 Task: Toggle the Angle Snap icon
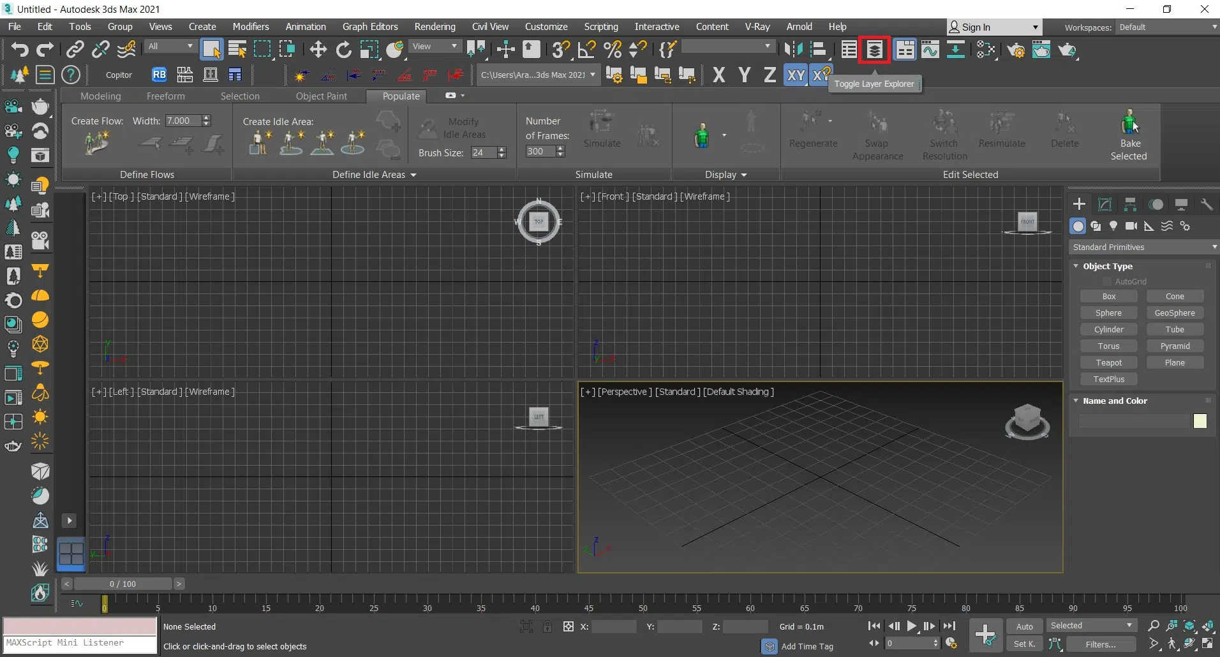click(586, 50)
